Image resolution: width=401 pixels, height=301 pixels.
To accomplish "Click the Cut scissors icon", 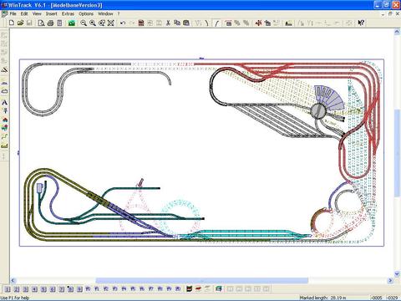I will point(168,23).
